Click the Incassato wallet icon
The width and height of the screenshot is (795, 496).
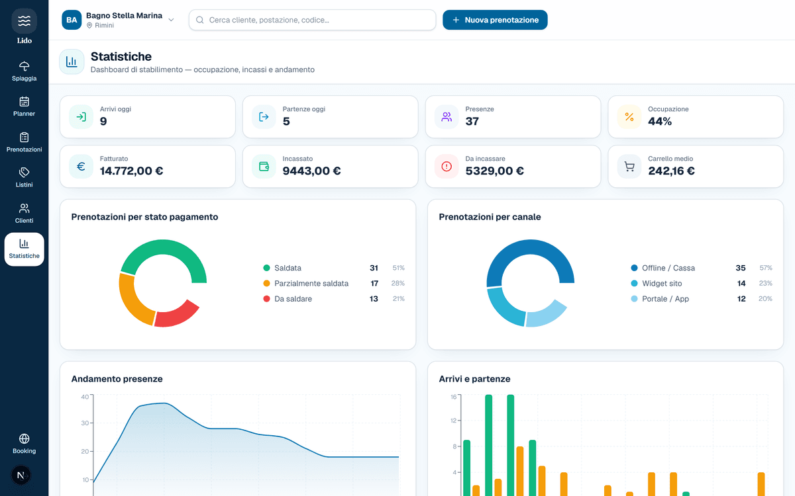pos(264,167)
